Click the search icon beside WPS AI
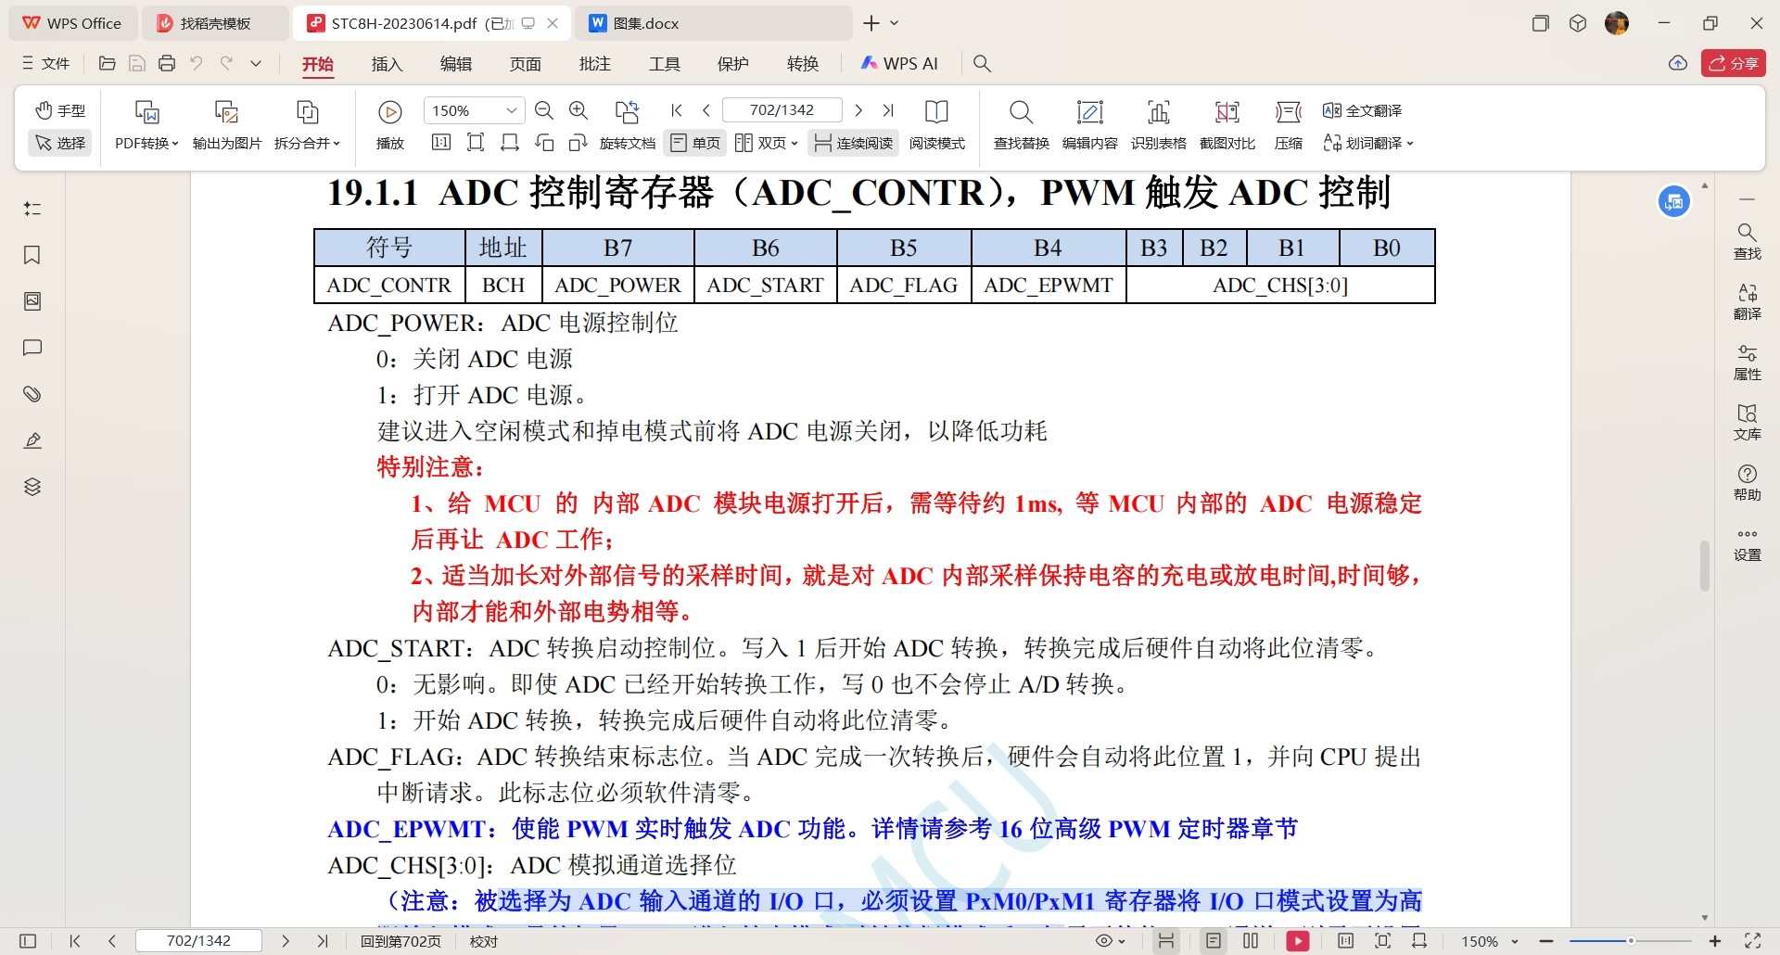This screenshot has height=955, width=1780. 982,63
